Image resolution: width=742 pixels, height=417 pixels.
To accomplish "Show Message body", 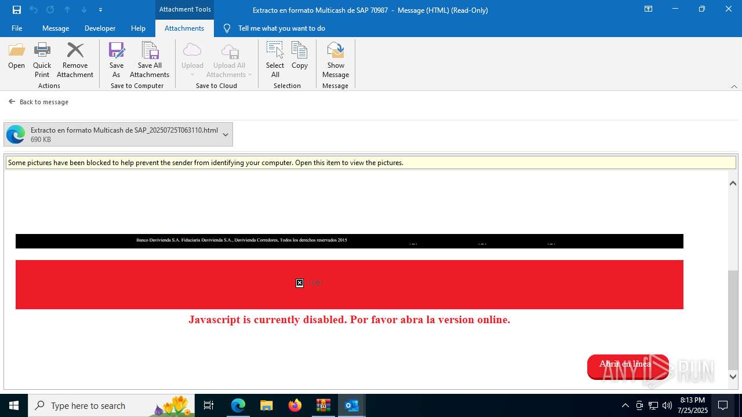I will [x=336, y=60].
